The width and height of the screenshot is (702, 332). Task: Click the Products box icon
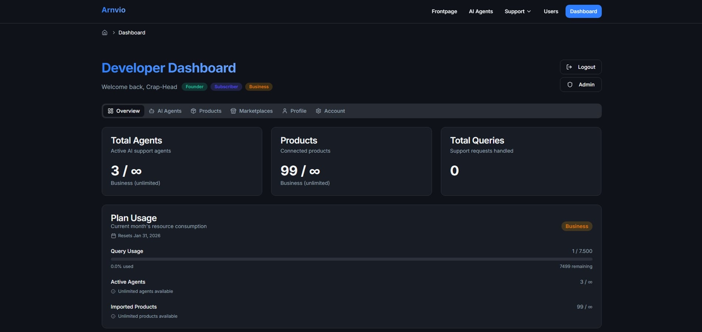pyautogui.click(x=193, y=111)
